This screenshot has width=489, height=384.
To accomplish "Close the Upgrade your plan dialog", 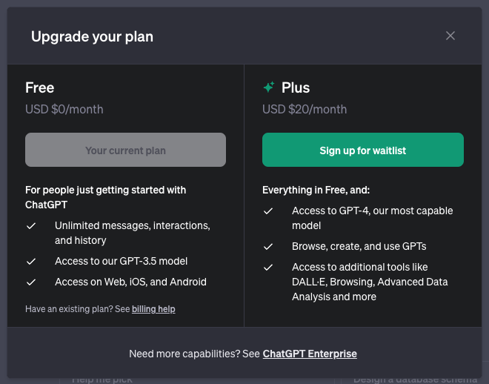I will pyautogui.click(x=450, y=36).
